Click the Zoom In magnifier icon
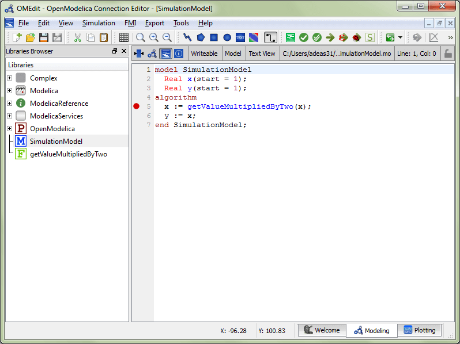 click(154, 37)
